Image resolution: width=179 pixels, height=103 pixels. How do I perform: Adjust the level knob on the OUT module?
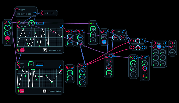tap(172, 52)
